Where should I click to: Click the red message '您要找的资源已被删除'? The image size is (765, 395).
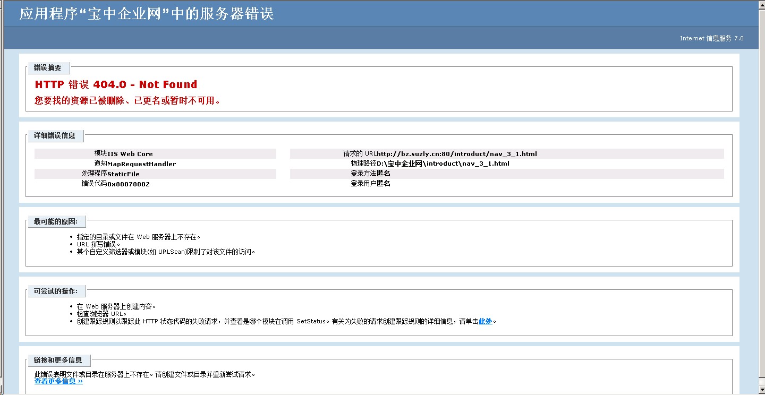pyautogui.click(x=127, y=100)
